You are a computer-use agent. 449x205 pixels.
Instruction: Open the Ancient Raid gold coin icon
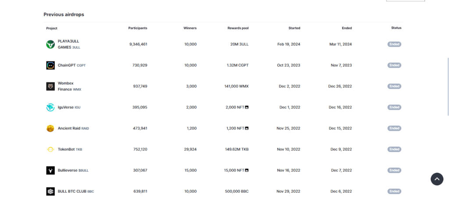[50, 128]
